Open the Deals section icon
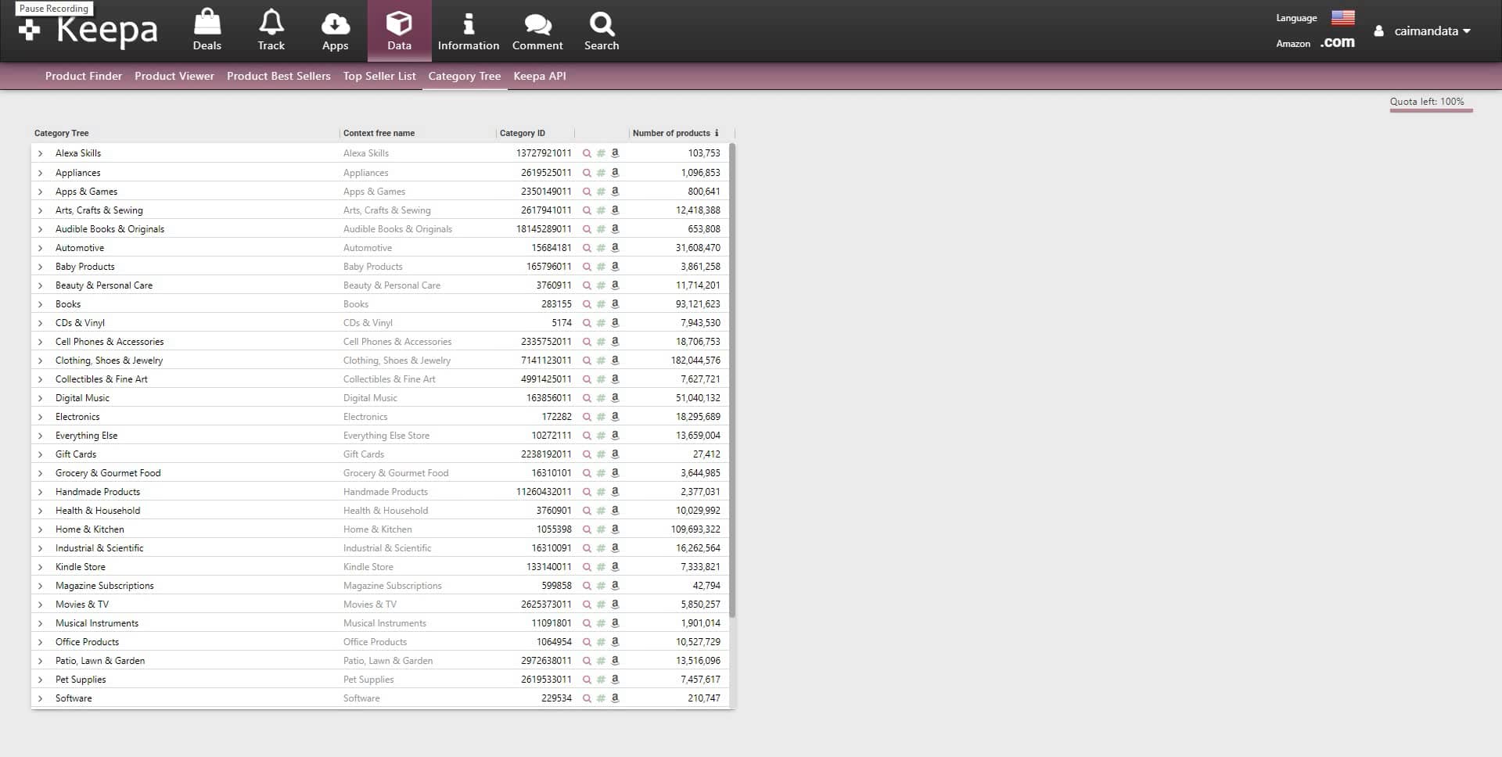Image resolution: width=1502 pixels, height=757 pixels. (207, 27)
